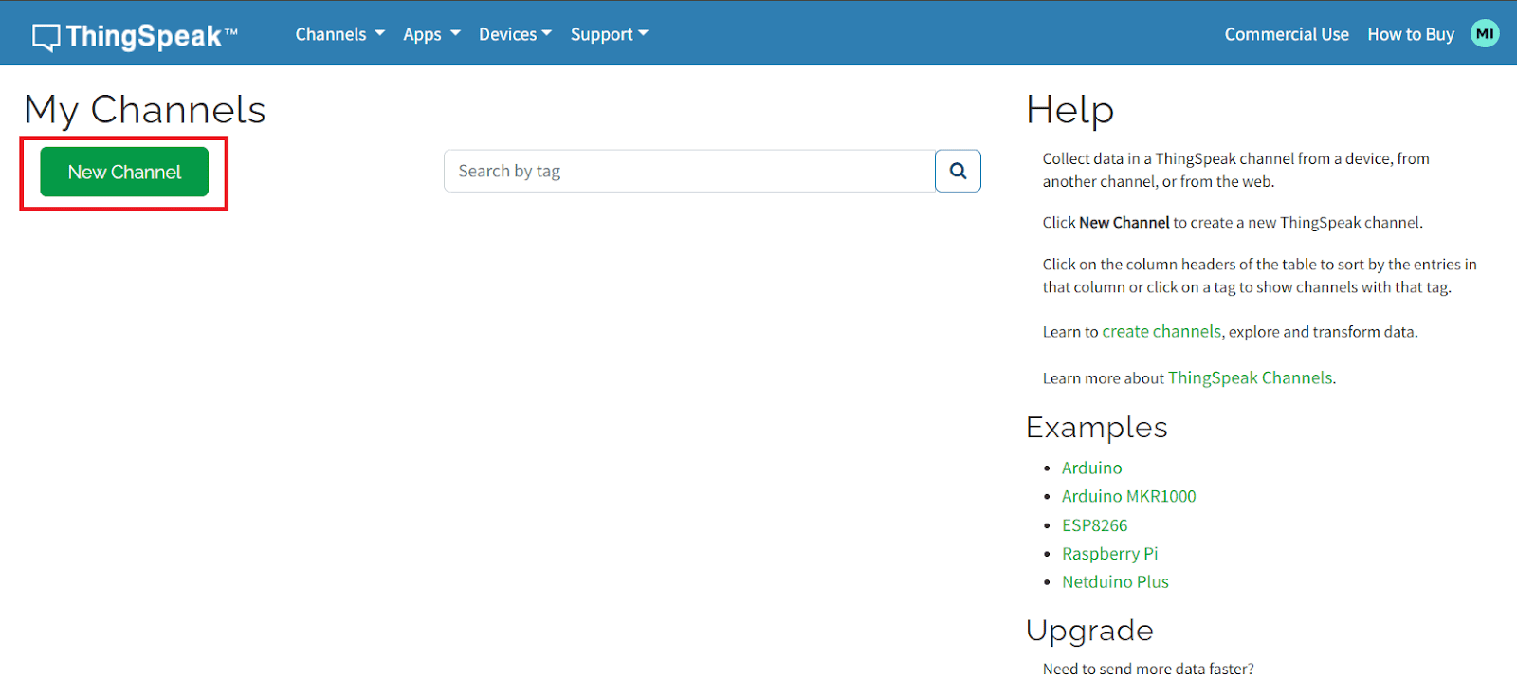Open the Arduino example link
This screenshot has height=698, width=1517.
point(1091,468)
